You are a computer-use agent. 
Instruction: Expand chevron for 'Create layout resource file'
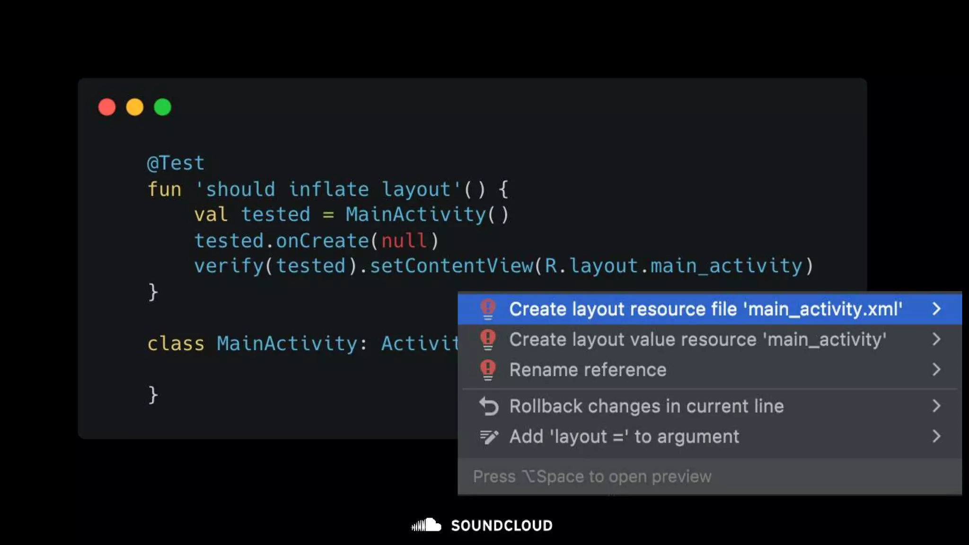coord(936,309)
